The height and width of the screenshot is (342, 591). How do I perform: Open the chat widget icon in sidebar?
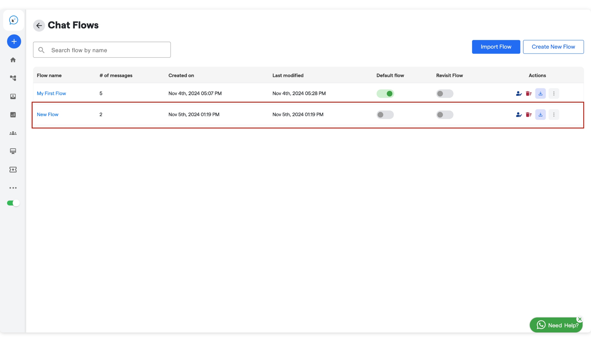[x=13, y=151]
